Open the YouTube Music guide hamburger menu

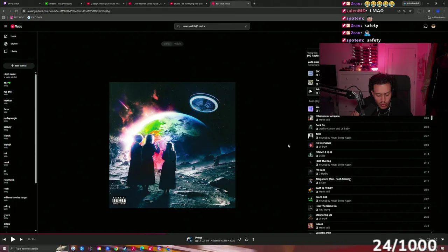coord(6,26)
